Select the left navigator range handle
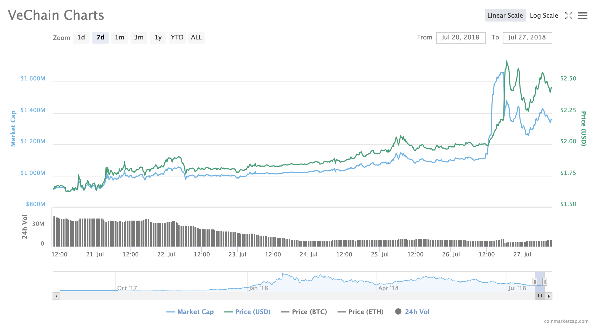The width and height of the screenshot is (596, 327). coord(535,282)
